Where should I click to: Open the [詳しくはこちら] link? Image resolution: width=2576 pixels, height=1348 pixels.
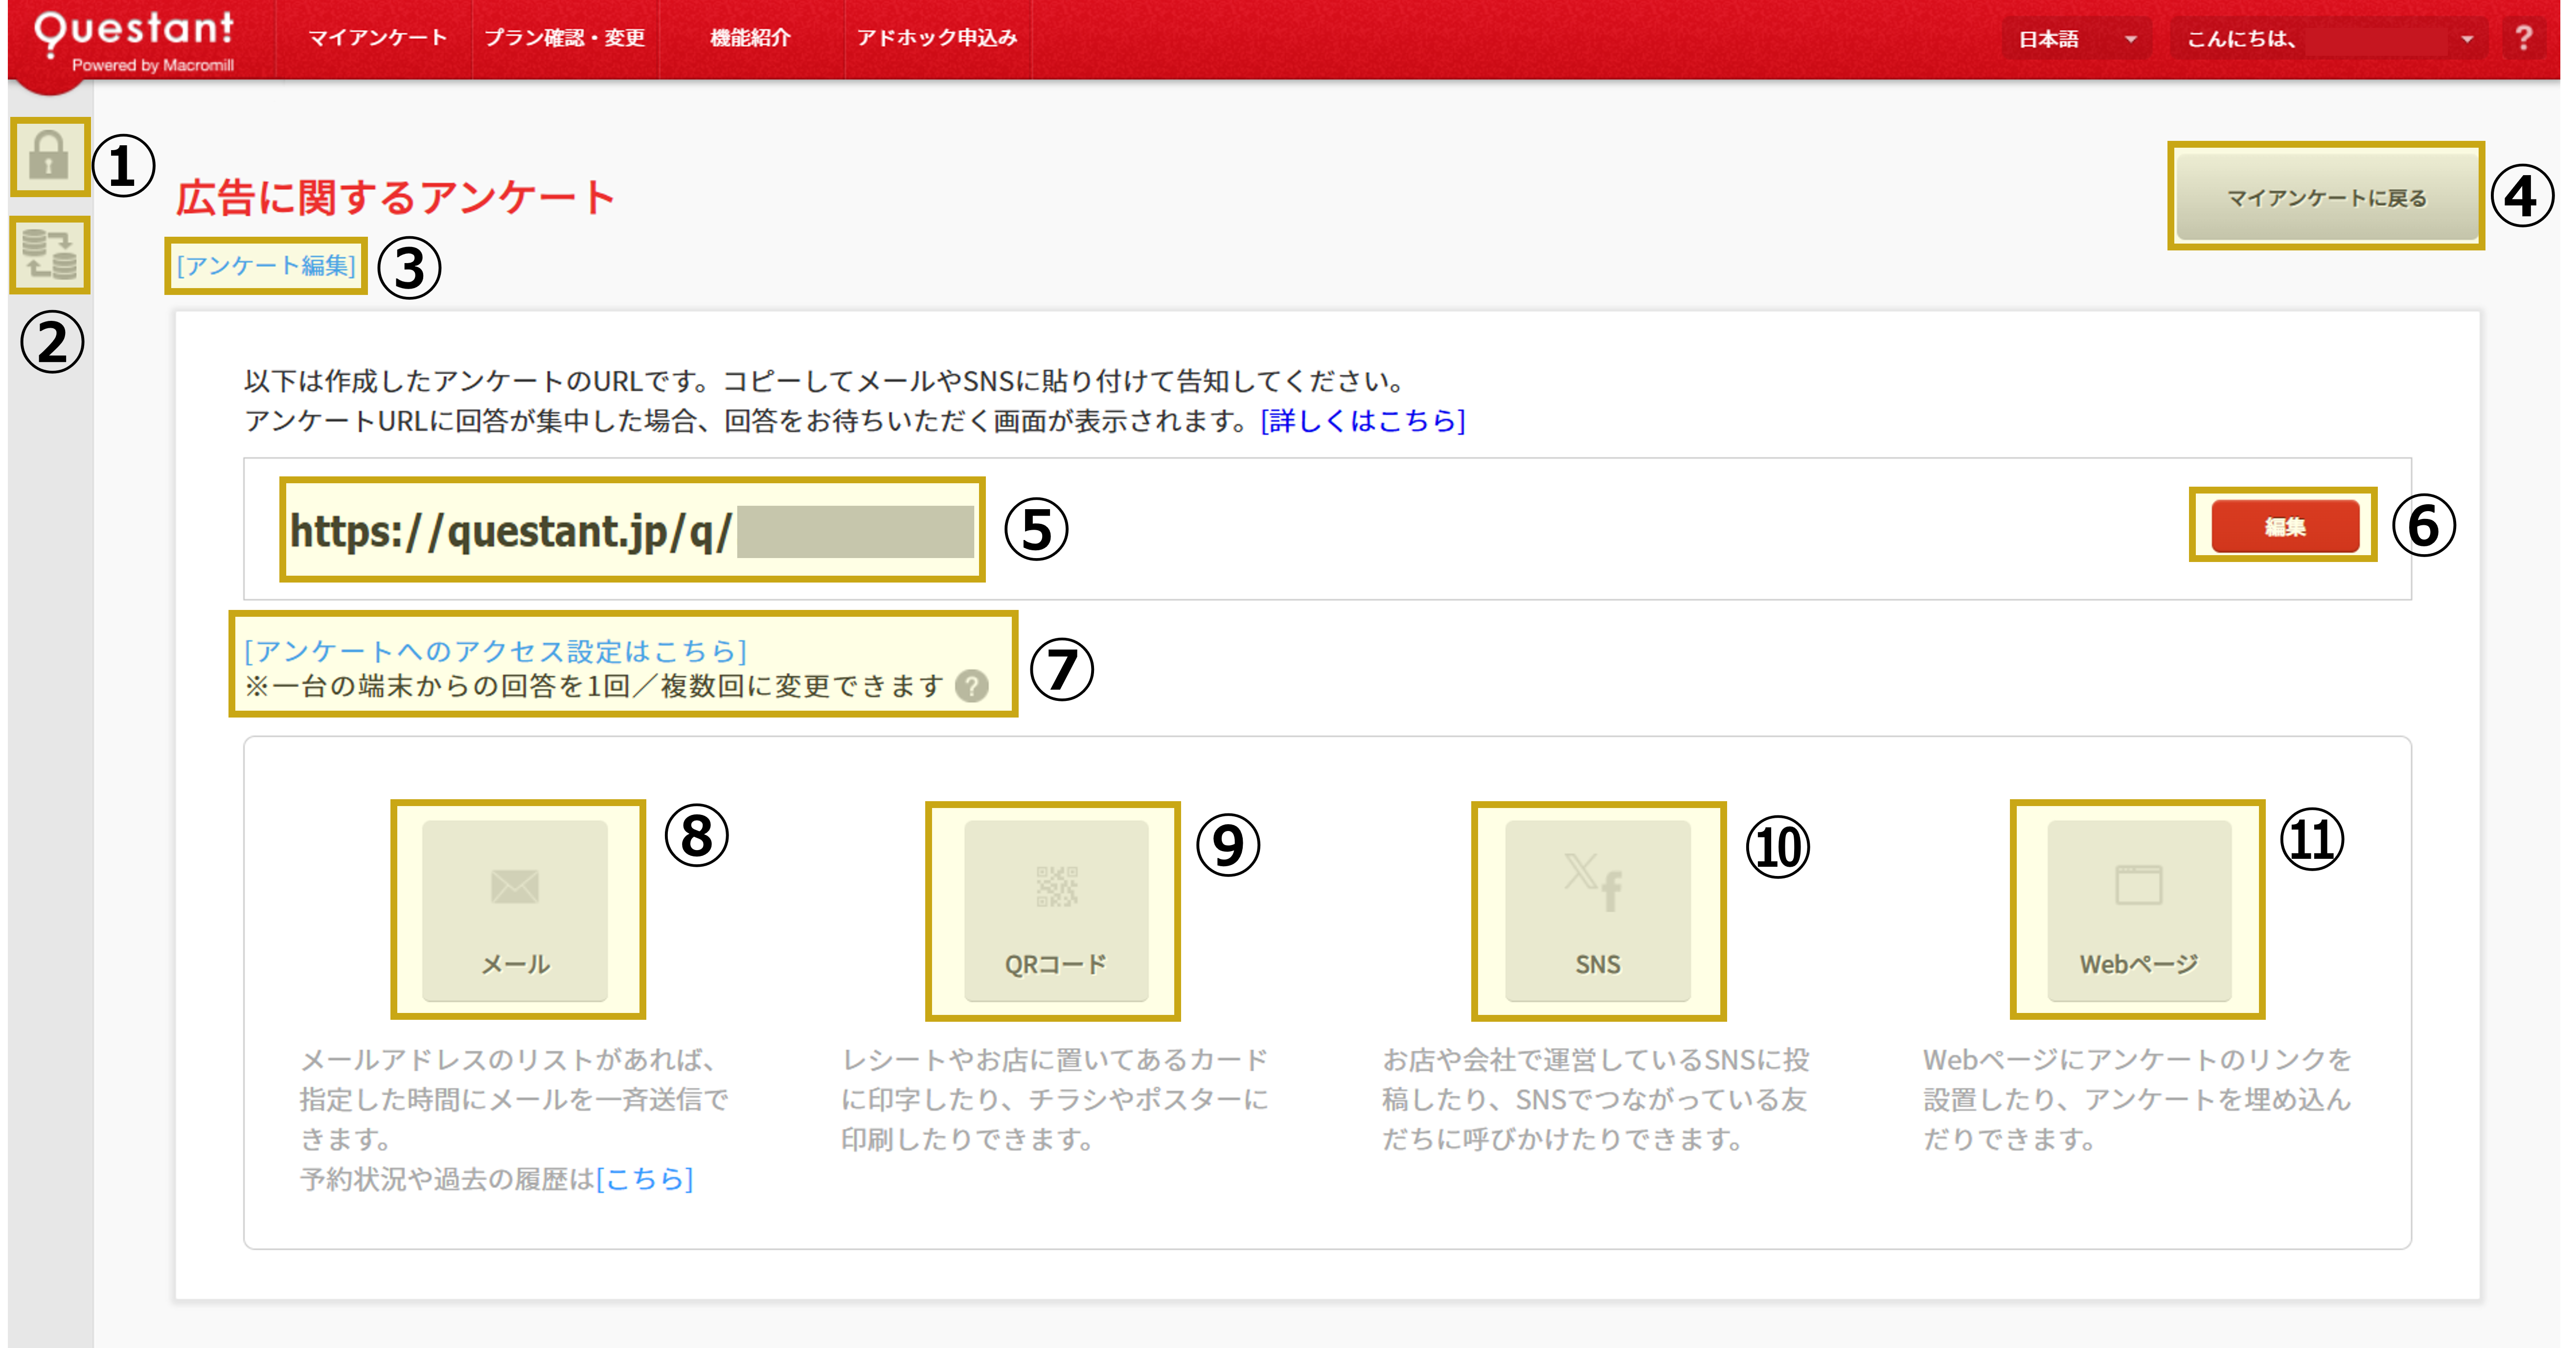pos(1363,421)
